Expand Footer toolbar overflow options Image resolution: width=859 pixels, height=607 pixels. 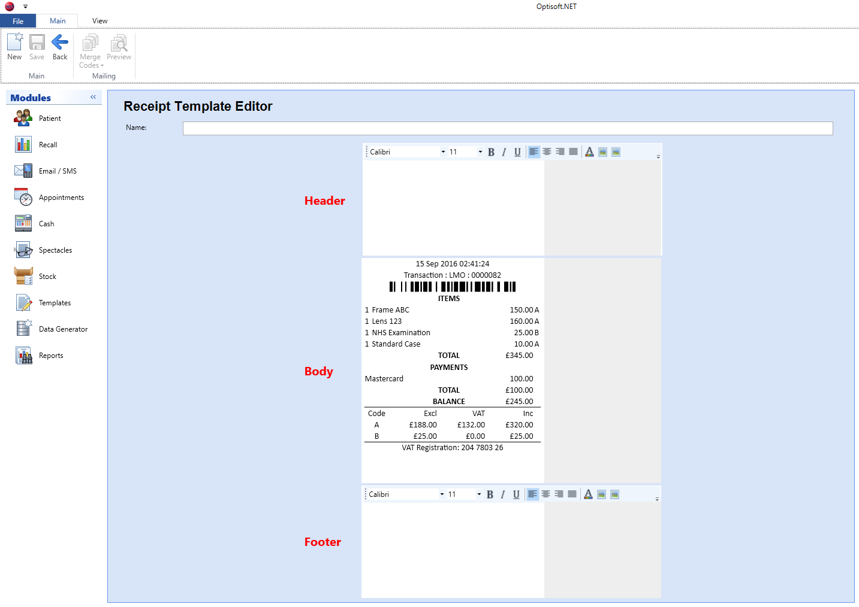[657, 499]
